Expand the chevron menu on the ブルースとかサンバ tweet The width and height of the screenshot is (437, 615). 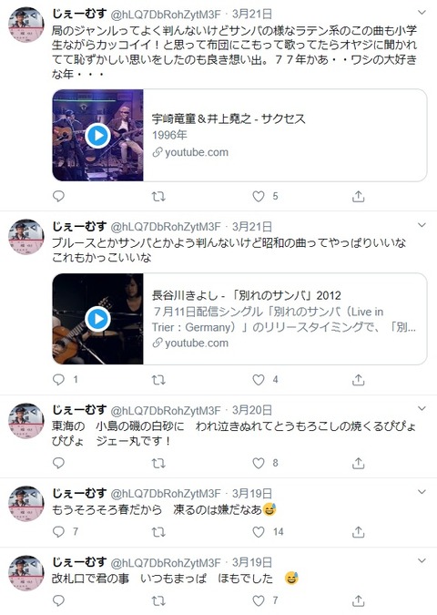tap(422, 225)
